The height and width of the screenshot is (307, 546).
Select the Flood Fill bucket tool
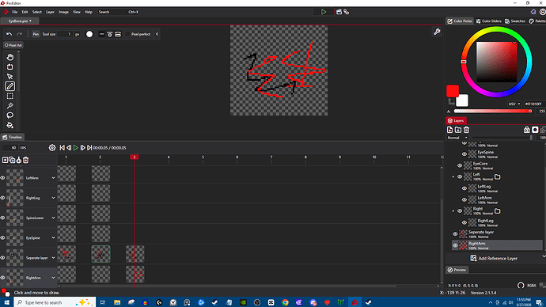[x=10, y=125]
